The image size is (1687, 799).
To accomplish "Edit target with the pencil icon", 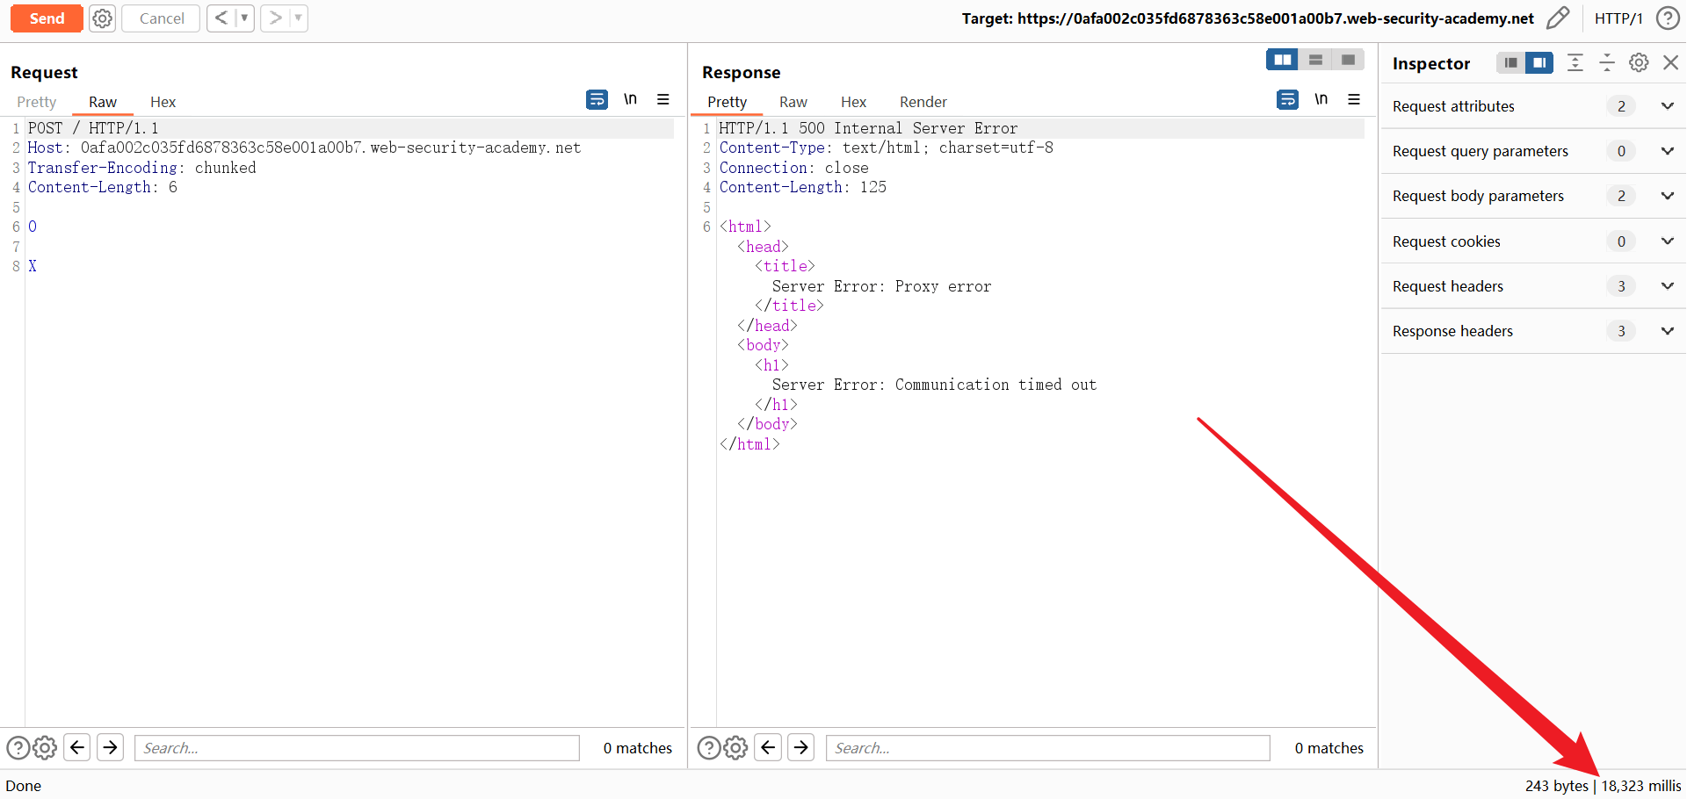I will (x=1557, y=18).
